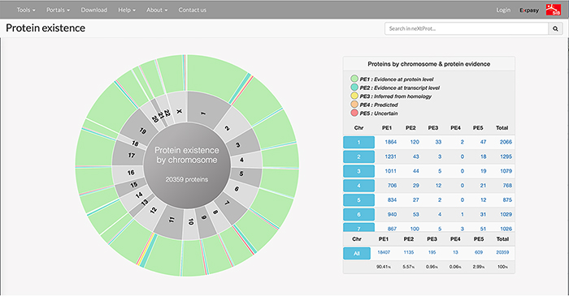Focus the Search in neXtProt field
The image size is (569, 300).
coord(467,28)
